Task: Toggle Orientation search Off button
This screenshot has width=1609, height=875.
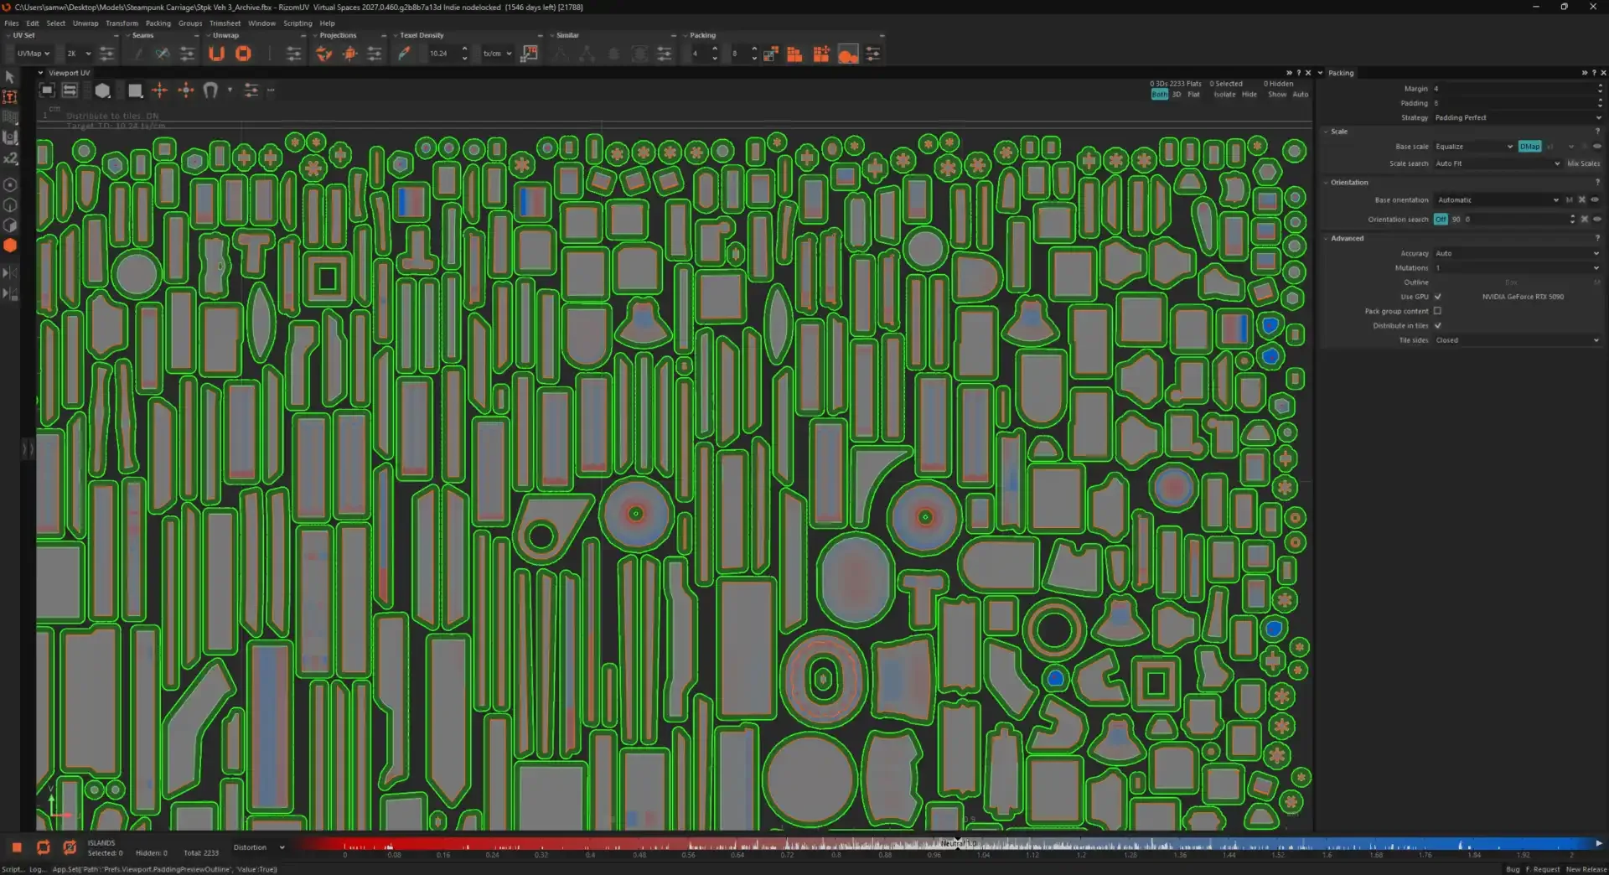Action: click(1441, 220)
